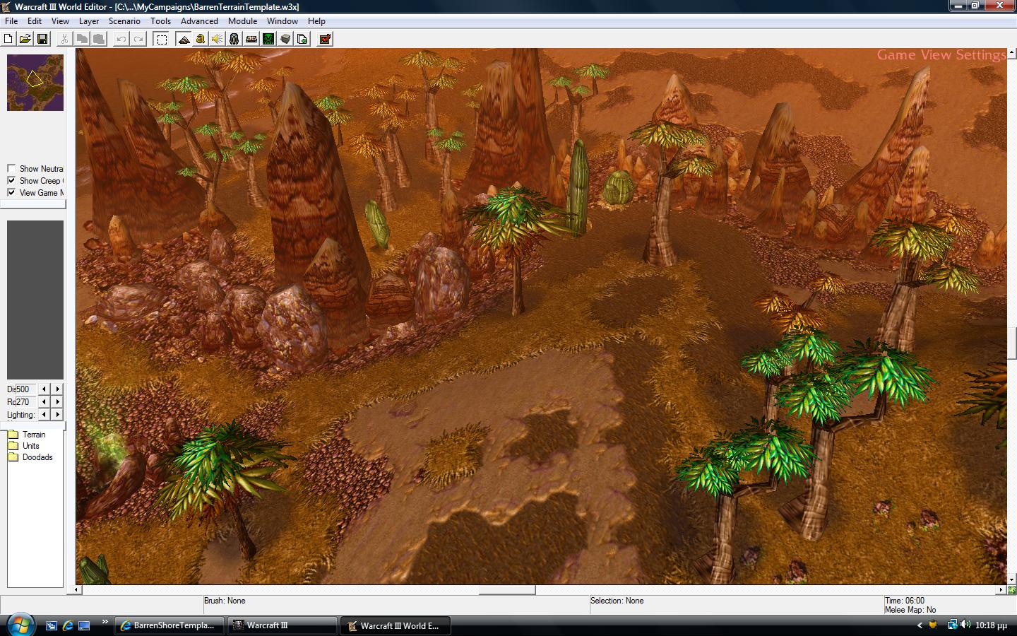Click the Undo arrow icon
This screenshot has width=1017, height=636.
point(121,39)
